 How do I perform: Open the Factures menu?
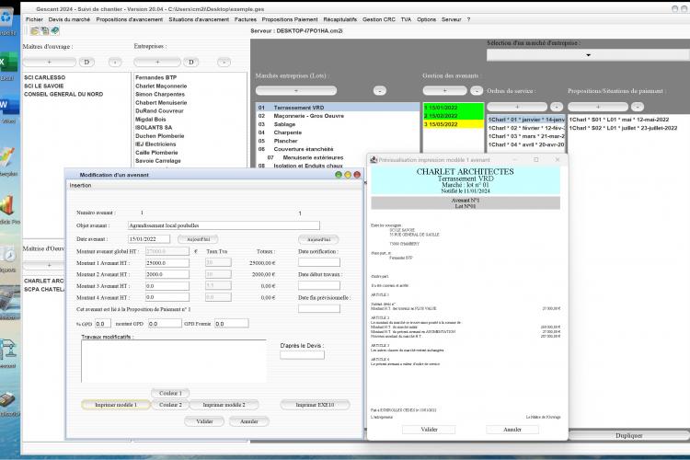245,19
